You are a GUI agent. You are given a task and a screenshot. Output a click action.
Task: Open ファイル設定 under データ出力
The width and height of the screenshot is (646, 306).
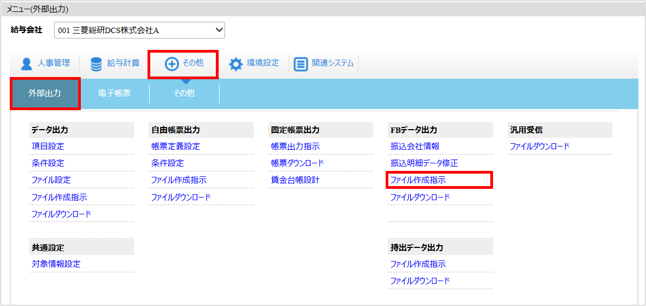(51, 180)
